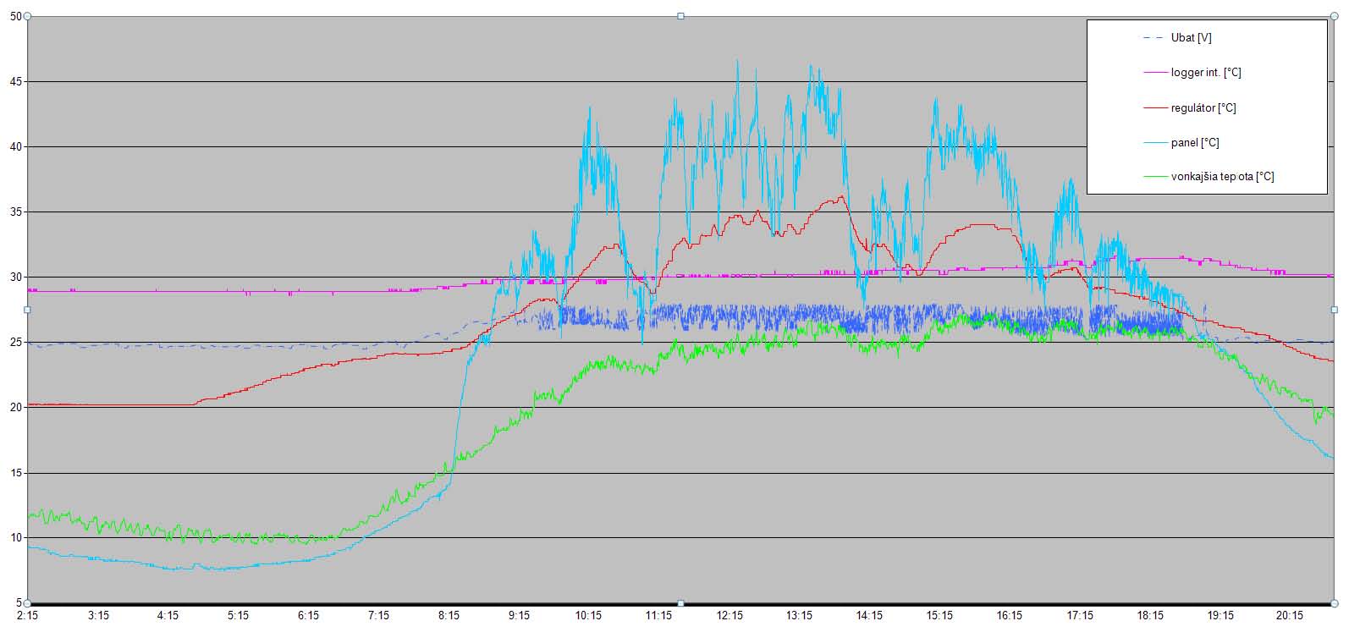Click the '25' value-axis label
1349x632 pixels.
[15, 343]
